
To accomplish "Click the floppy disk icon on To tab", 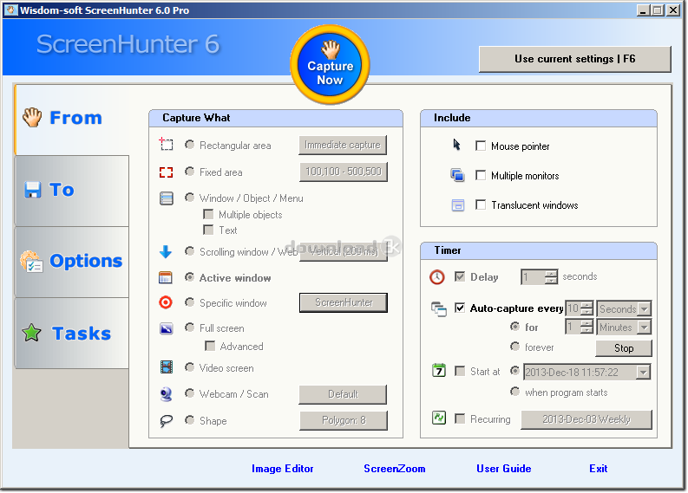I will pos(33,190).
